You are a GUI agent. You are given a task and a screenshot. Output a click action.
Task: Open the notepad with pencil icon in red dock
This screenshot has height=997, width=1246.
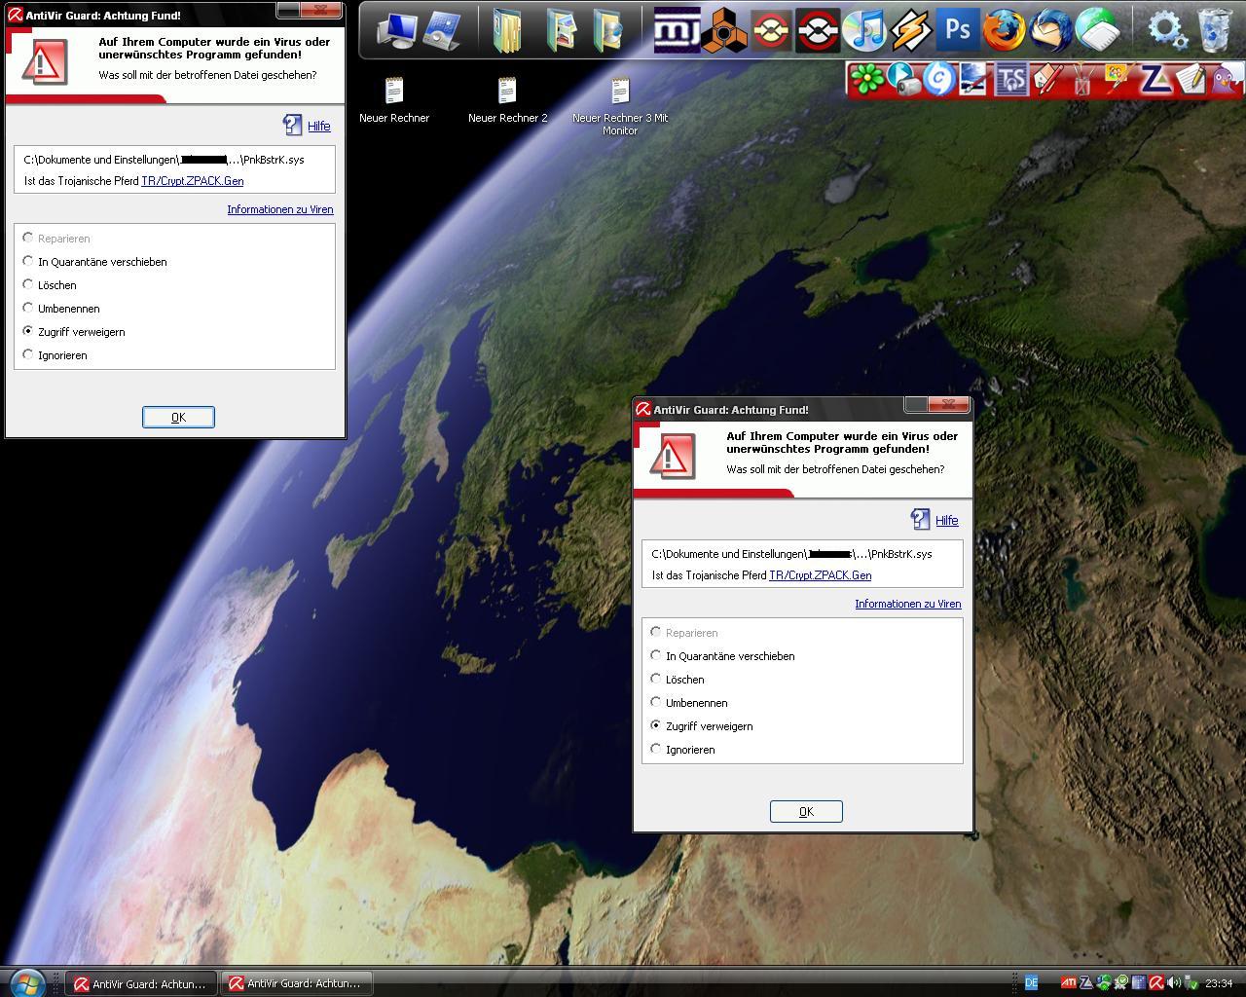click(1191, 79)
